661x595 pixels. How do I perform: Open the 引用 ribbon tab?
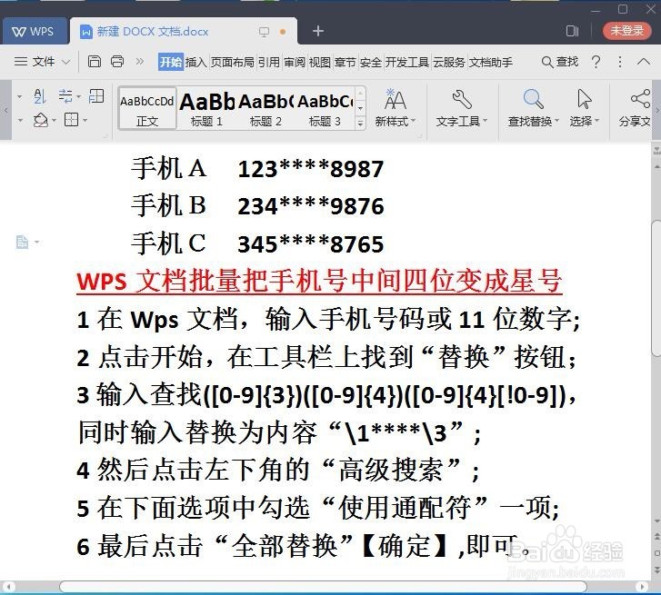tap(268, 63)
